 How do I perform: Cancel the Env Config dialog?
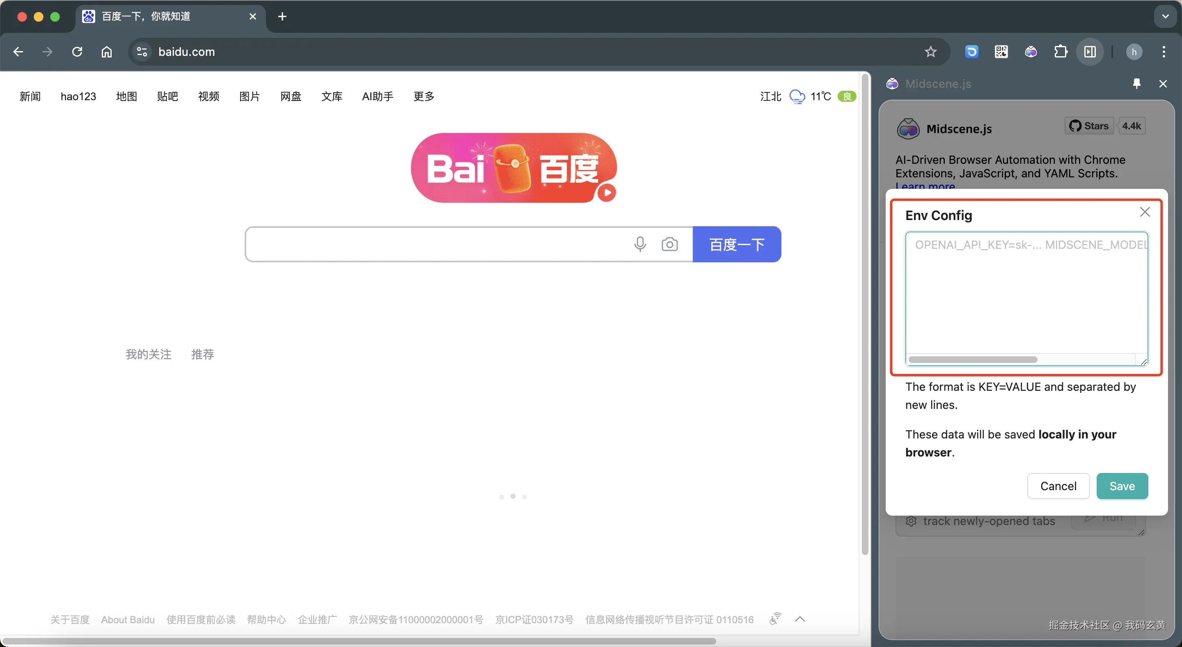pos(1058,486)
